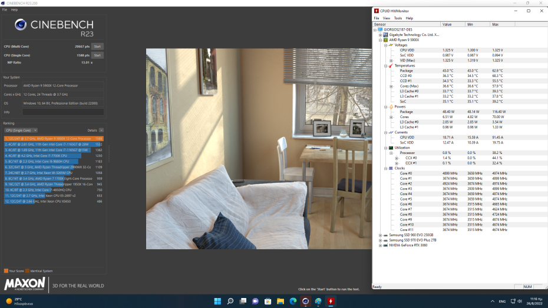Expand the VID (Max) voltage row

[391, 61]
